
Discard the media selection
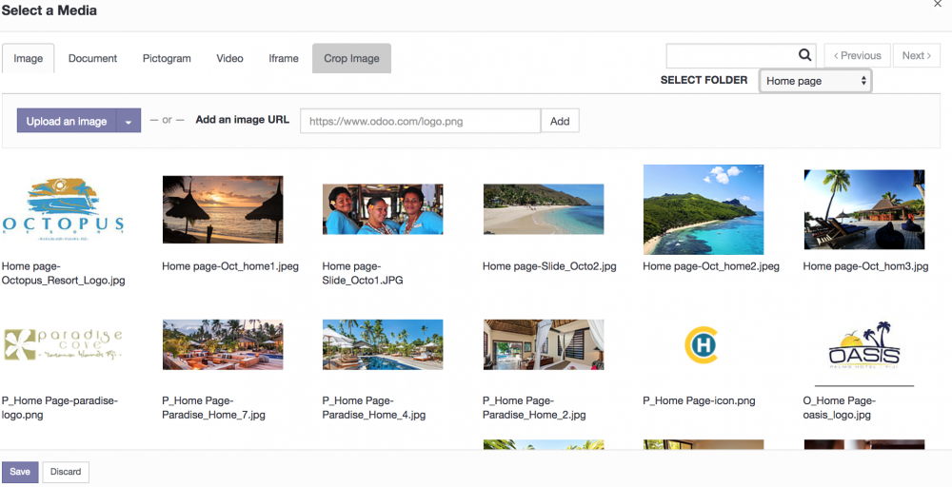click(66, 472)
